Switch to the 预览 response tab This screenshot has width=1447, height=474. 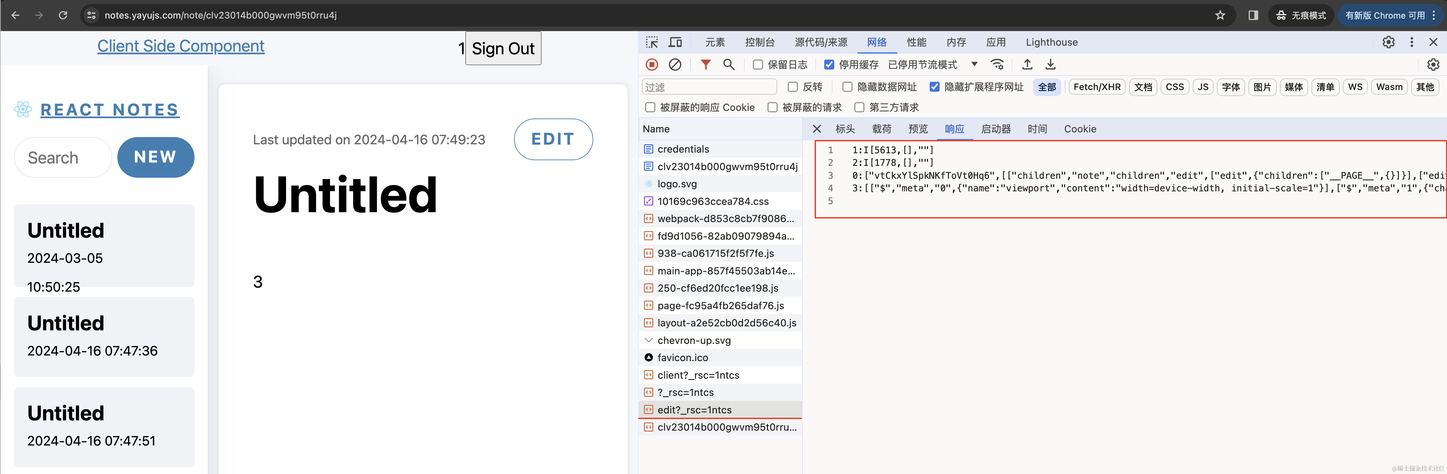(x=918, y=129)
